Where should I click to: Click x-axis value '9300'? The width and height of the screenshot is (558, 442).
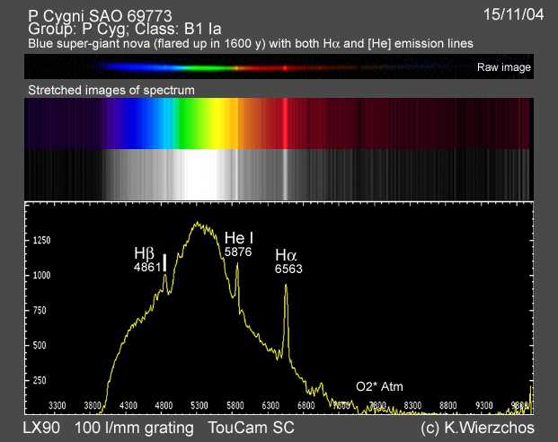(484, 405)
